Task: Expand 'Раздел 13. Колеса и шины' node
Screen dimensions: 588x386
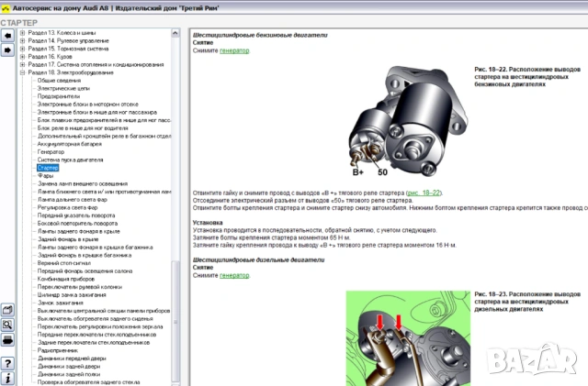Action: coord(22,33)
